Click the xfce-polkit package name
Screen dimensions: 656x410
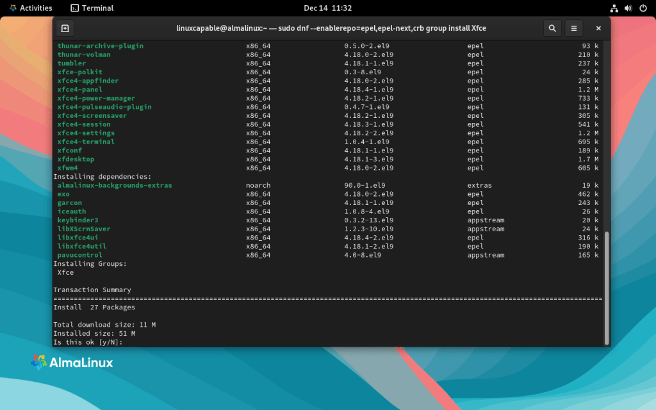[80, 72]
